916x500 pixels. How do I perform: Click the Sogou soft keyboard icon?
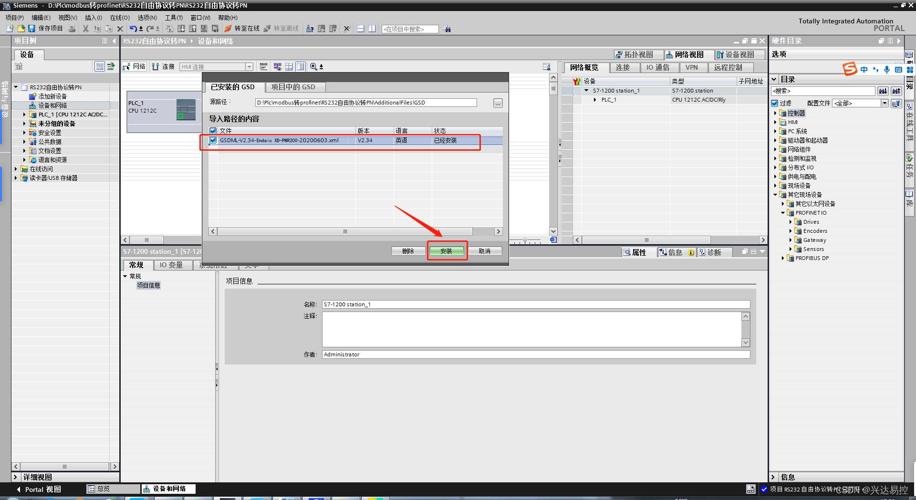898,70
